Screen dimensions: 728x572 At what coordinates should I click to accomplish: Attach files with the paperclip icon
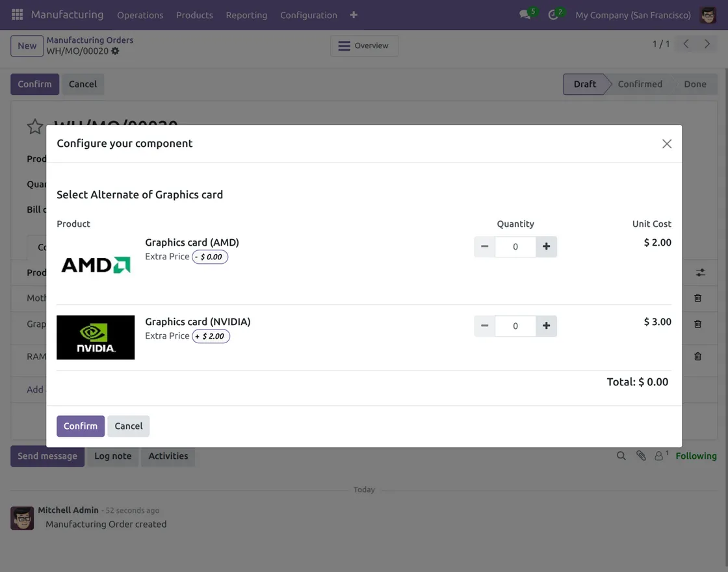(x=641, y=456)
